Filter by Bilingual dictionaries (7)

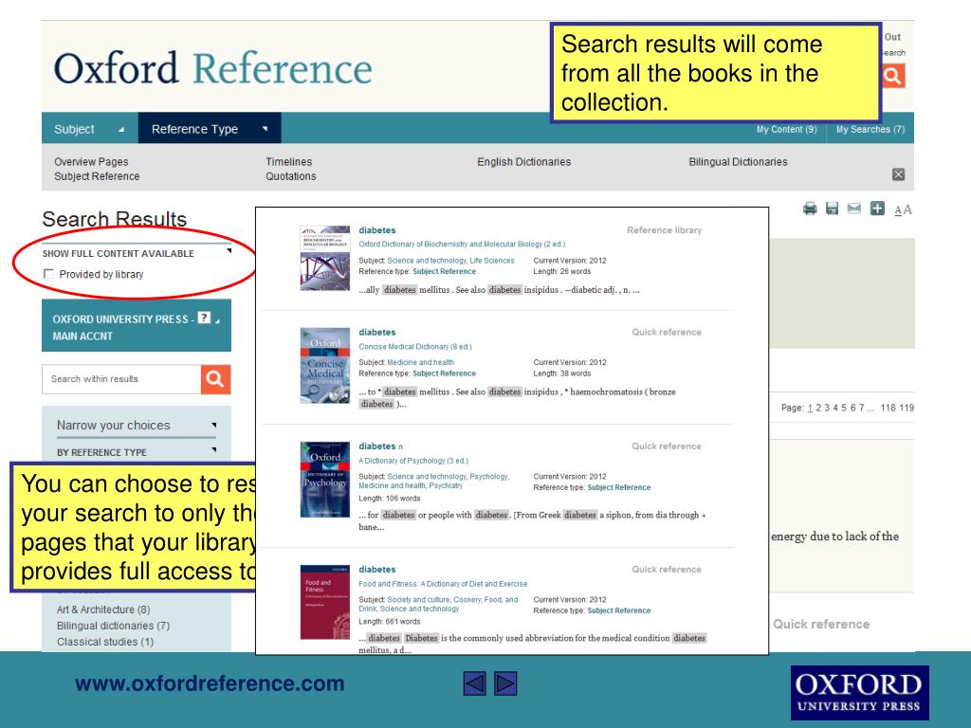tap(114, 626)
